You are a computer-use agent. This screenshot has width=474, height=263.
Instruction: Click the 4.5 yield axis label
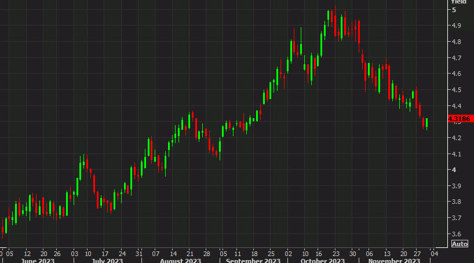pyautogui.click(x=457, y=90)
